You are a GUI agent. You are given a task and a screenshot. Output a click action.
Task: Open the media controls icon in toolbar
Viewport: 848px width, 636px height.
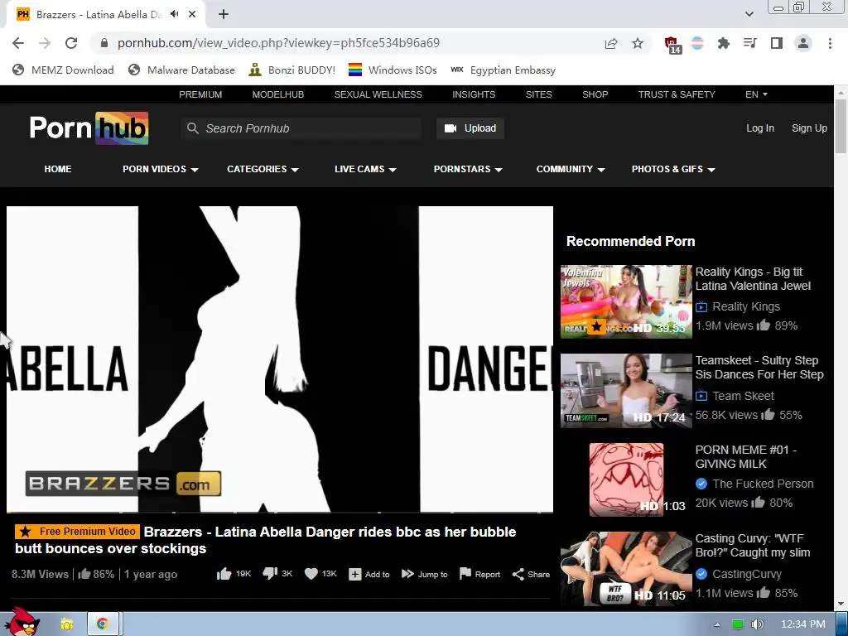(750, 43)
